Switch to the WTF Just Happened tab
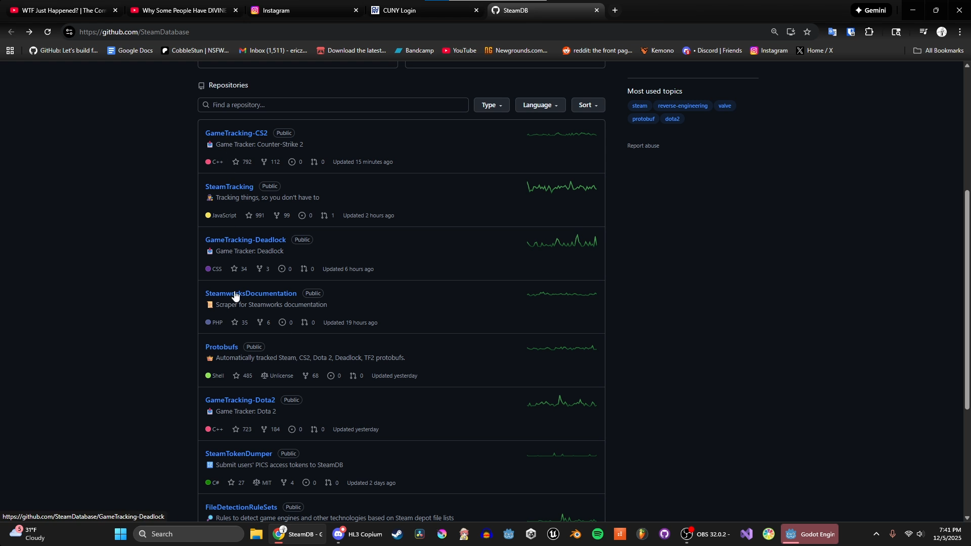 [x=64, y=10]
